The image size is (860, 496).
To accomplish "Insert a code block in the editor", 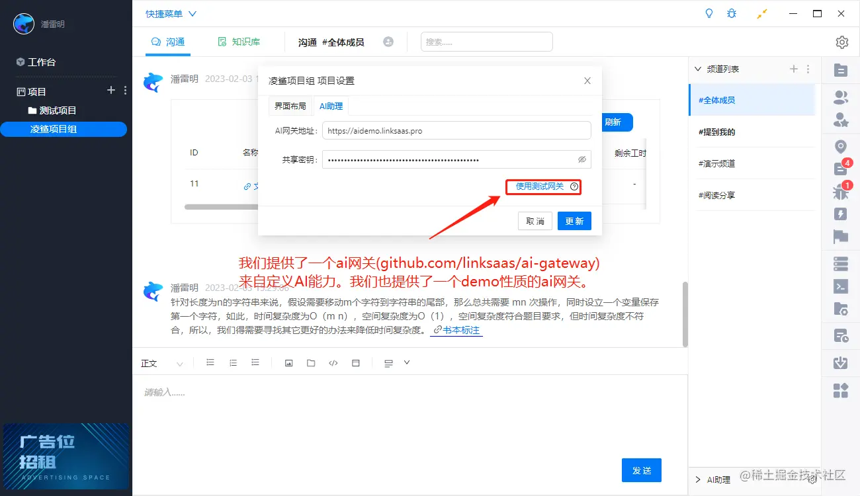I will pyautogui.click(x=333, y=363).
